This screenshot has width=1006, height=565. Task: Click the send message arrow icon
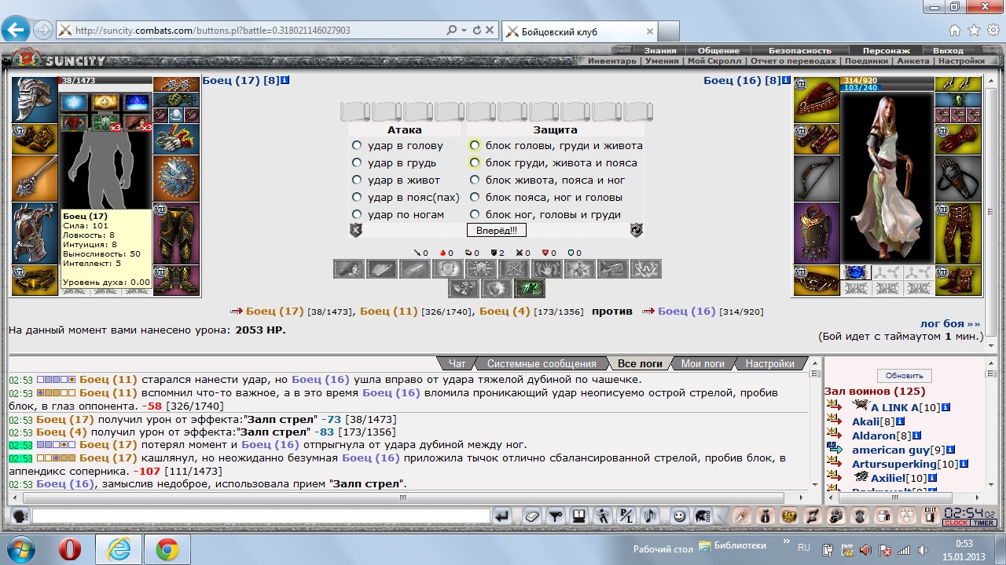502,516
